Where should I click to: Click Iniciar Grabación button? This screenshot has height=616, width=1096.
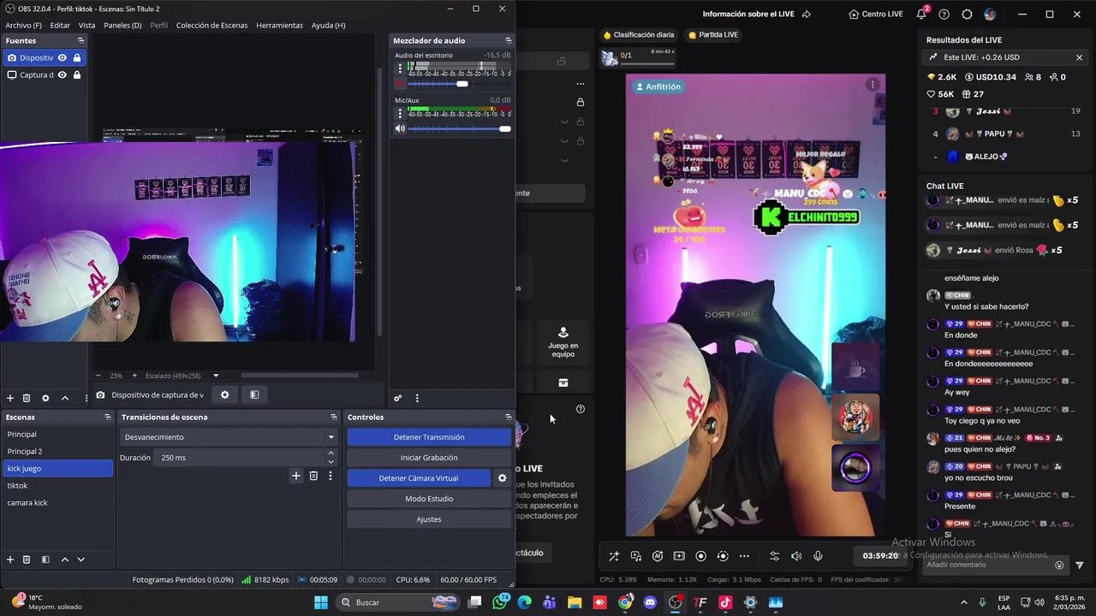(x=429, y=458)
